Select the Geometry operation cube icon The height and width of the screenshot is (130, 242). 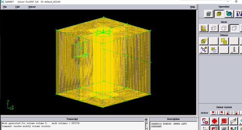[x=209, y=14]
